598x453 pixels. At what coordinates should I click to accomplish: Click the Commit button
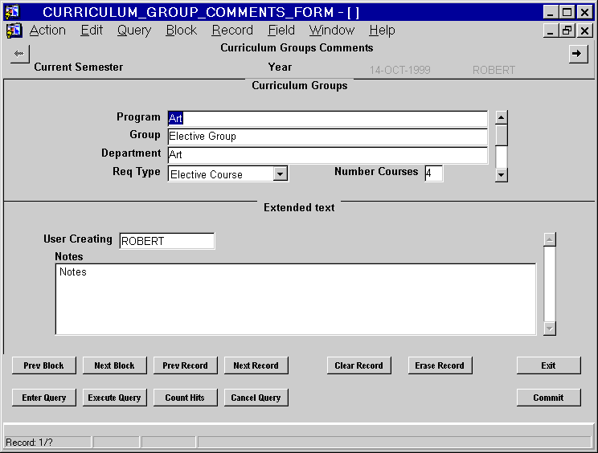click(548, 398)
